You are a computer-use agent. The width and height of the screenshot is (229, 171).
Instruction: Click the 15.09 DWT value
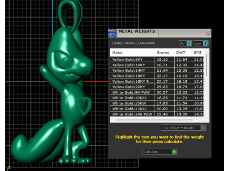(182, 114)
